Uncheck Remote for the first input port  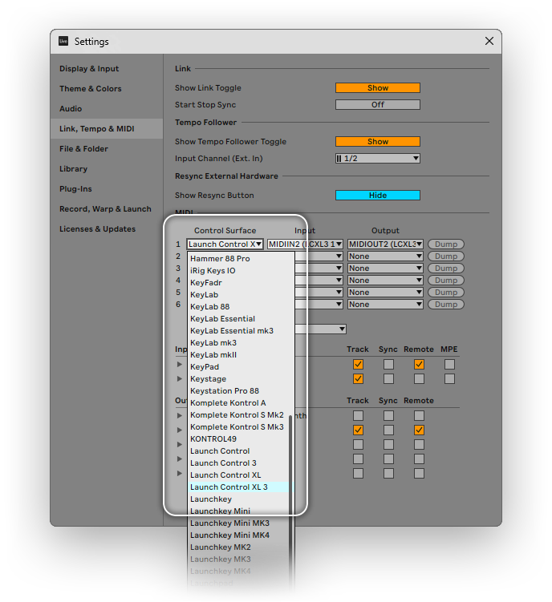click(x=419, y=365)
